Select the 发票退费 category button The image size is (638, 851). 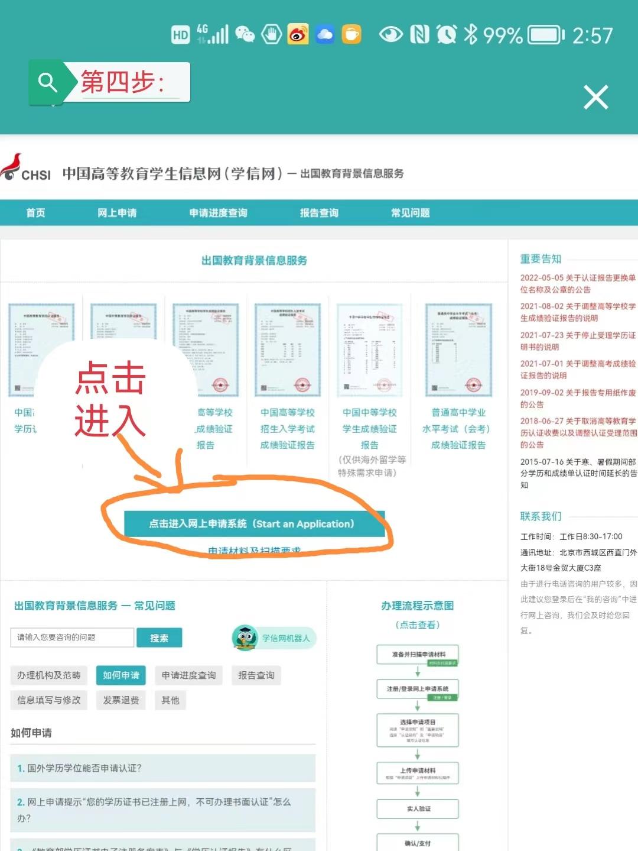pos(121,700)
